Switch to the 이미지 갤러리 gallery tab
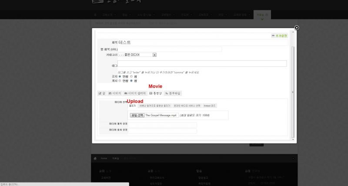The width and height of the screenshot is (348, 186). pos(135,93)
